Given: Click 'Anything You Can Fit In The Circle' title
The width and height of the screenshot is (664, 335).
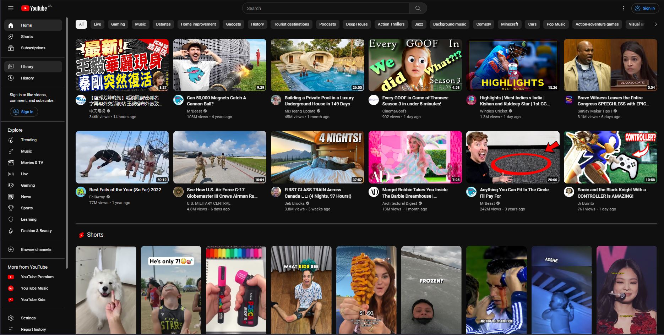Looking at the screenshot, I should (x=514, y=193).
